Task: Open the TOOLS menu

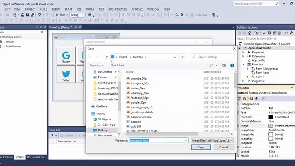Action: coord(90,9)
